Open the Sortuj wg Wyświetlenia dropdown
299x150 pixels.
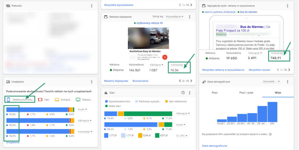pyautogui.click(x=175, y=17)
